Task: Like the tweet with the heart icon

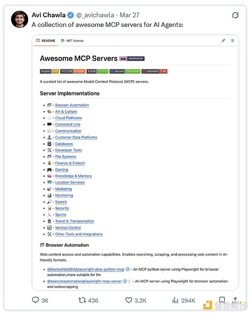Action: coord(129,300)
